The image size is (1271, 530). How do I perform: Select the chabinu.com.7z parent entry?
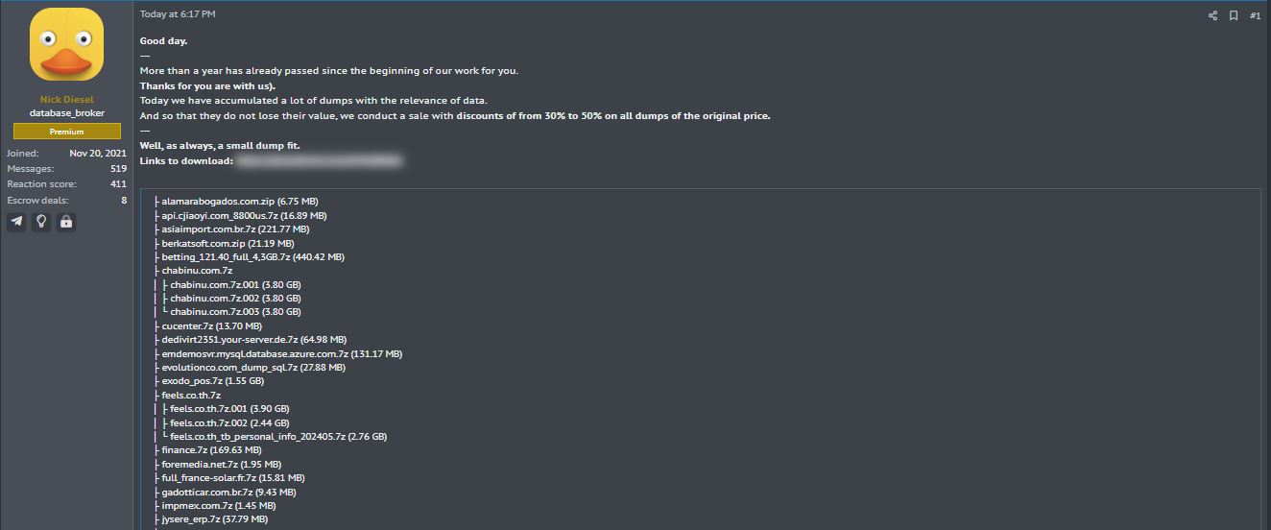pos(197,271)
